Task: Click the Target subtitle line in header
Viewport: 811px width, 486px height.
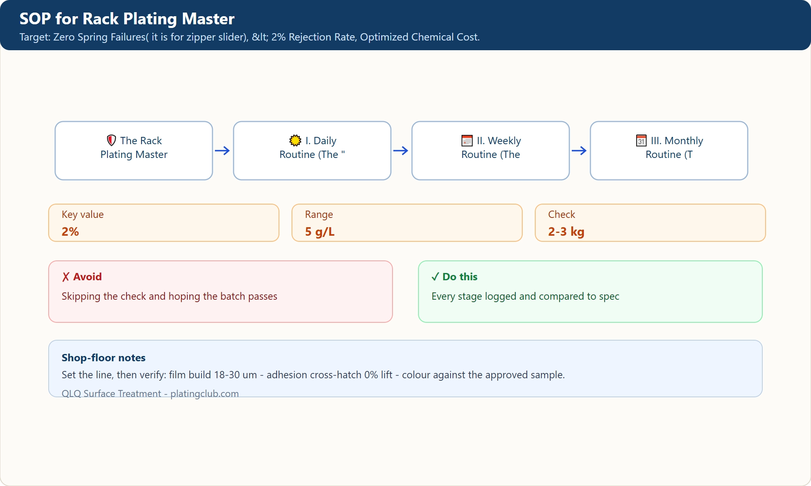Action: click(249, 37)
